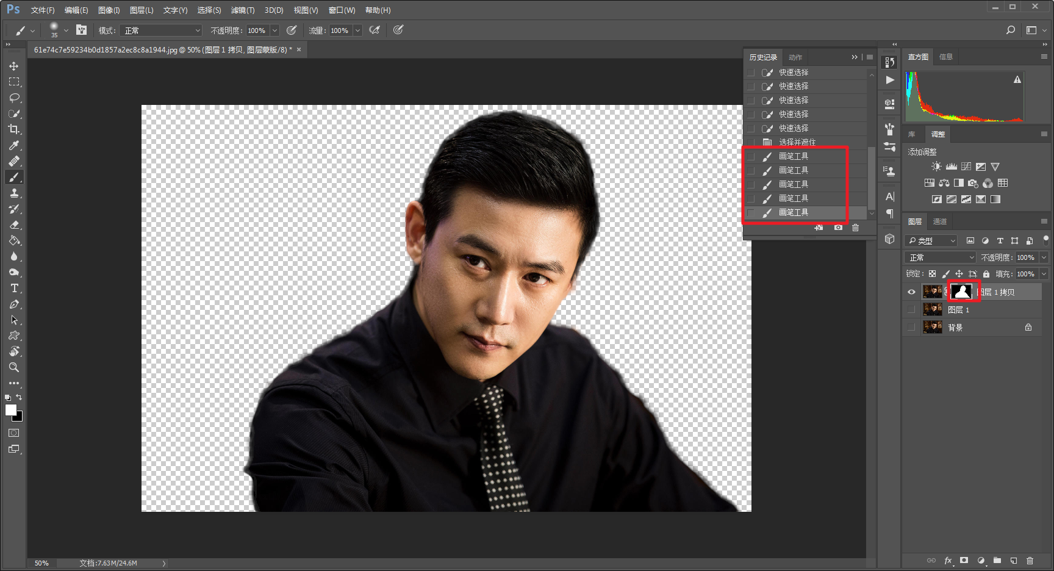The height and width of the screenshot is (571, 1054).
Task: Click the 背景 layer thumbnail
Action: pos(932,327)
